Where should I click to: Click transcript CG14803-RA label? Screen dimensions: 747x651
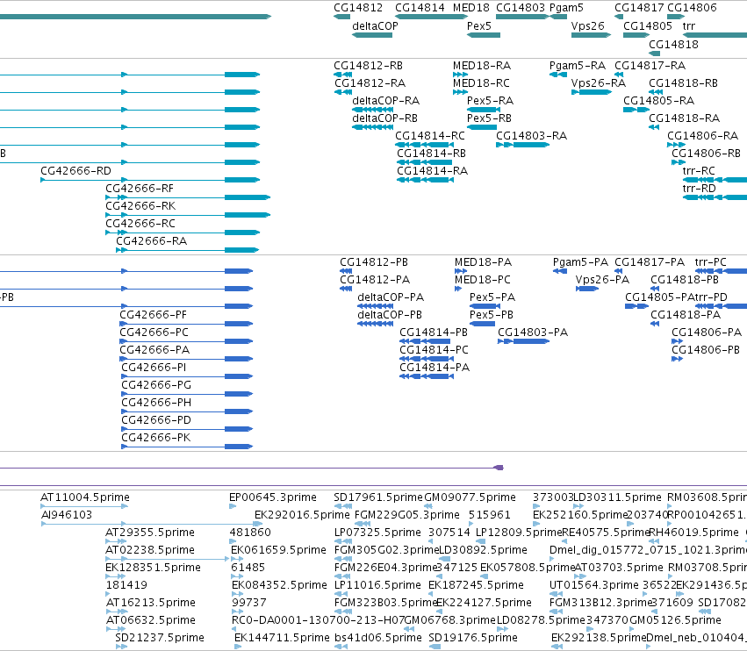click(x=531, y=136)
